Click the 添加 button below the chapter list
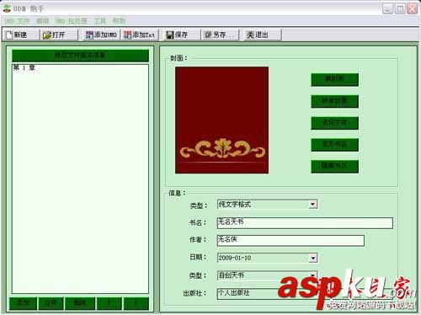Screen dimensions: 421x315 [x=23, y=303]
